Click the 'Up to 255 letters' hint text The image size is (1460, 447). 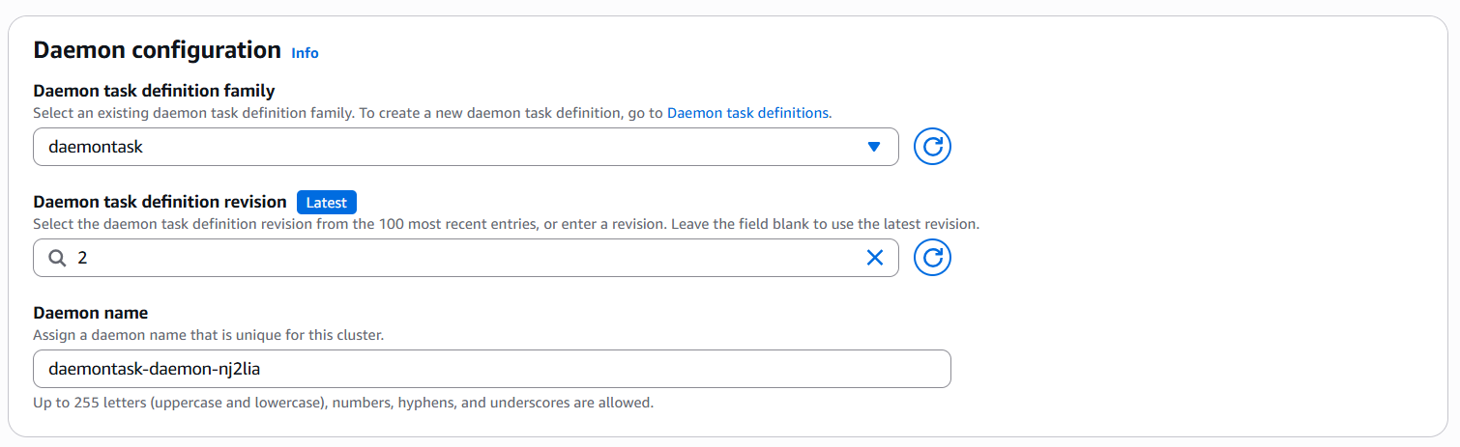pos(343,403)
